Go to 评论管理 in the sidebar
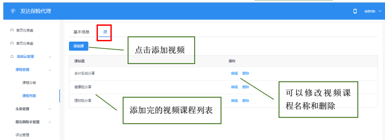 (22, 135)
